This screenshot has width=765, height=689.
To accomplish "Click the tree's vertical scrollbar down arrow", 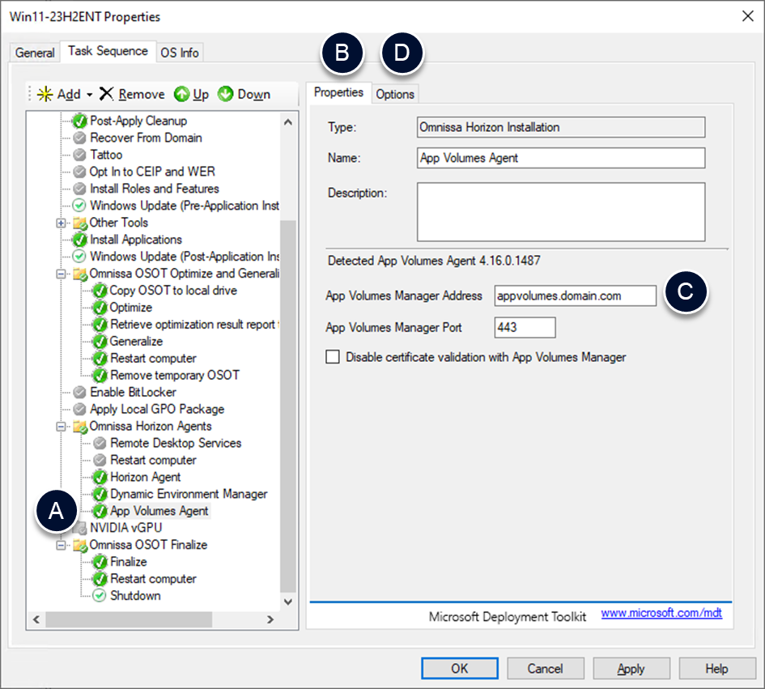I will click(x=288, y=602).
